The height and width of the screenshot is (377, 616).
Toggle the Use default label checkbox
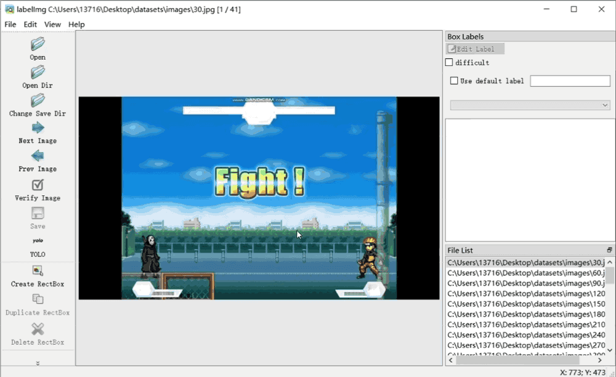click(455, 81)
